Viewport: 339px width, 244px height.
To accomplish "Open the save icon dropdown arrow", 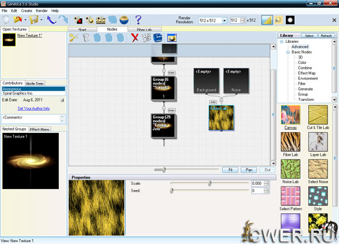I will 41,20.
